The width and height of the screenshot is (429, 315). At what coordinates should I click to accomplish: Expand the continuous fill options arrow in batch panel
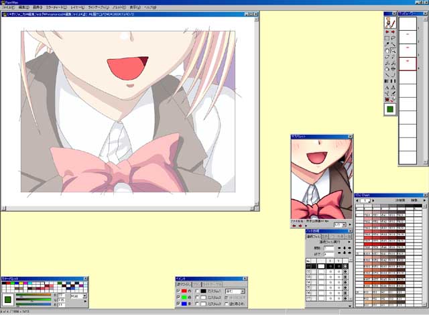[x=349, y=242]
